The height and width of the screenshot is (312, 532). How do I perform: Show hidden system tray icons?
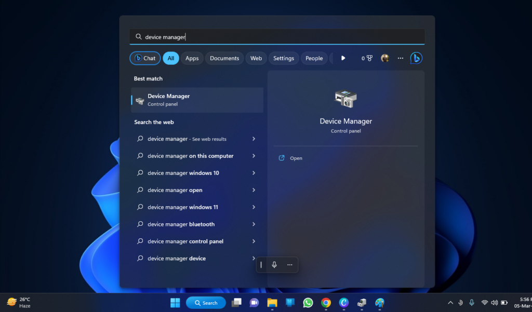[x=450, y=303]
